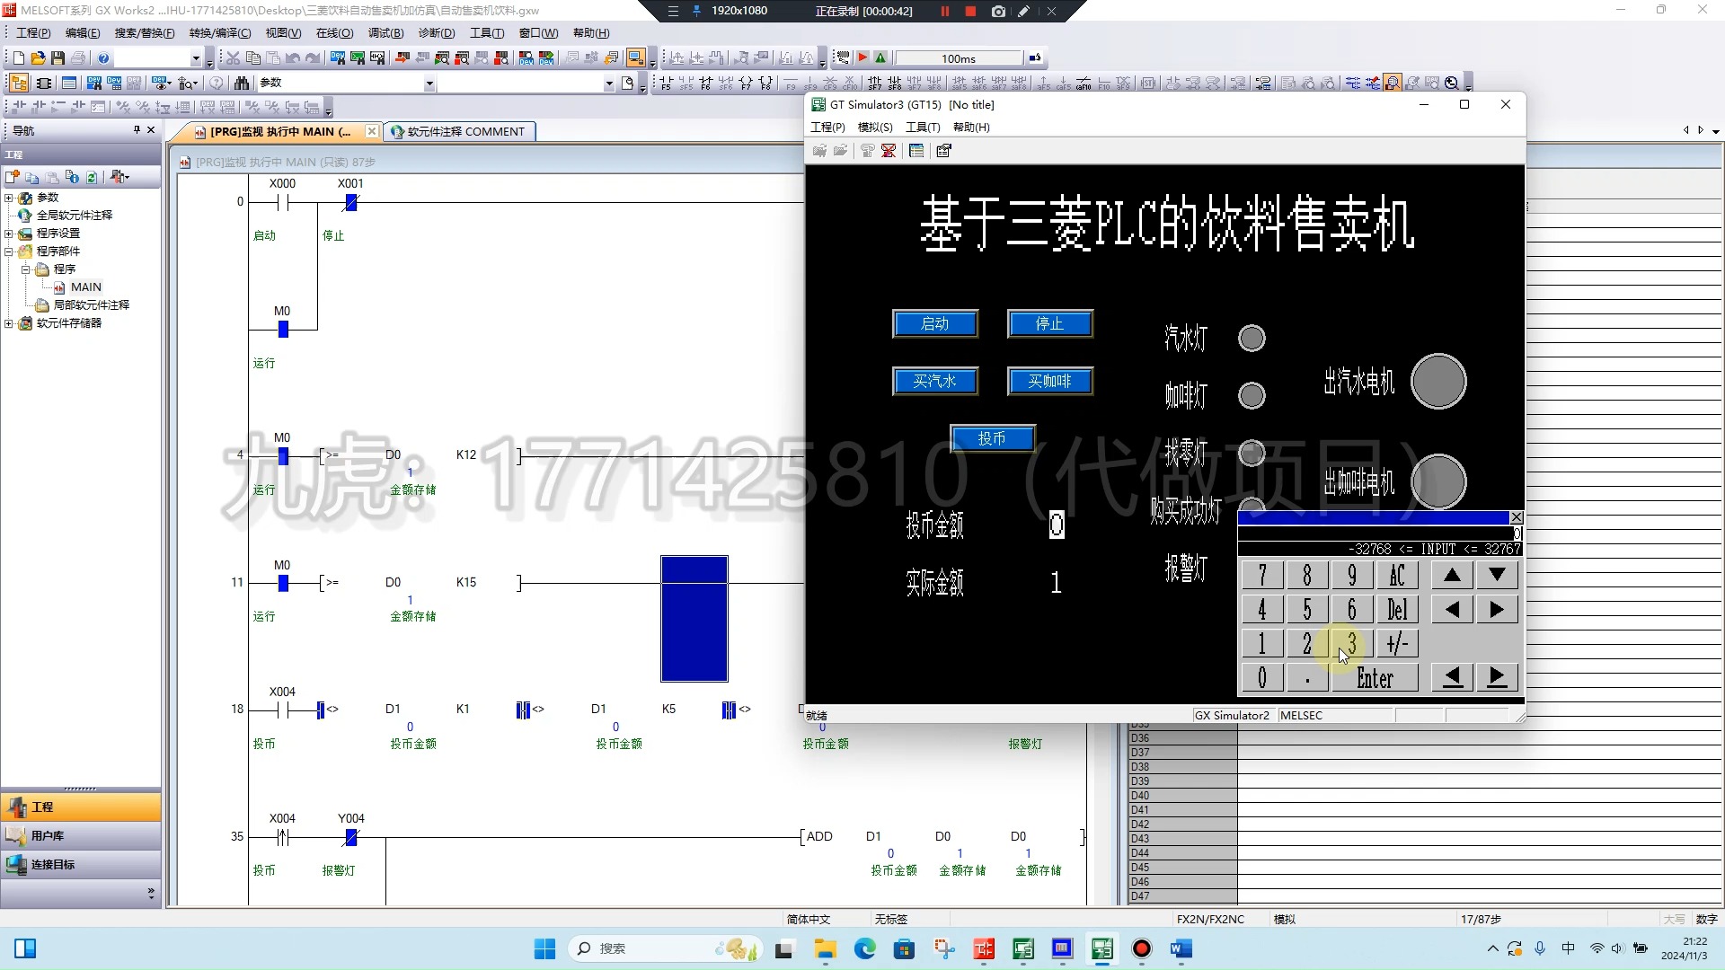
Task: Click the F5 open contact ladder icon
Action: click(x=666, y=83)
